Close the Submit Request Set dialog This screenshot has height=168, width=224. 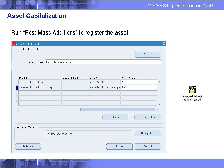coord(164,44)
